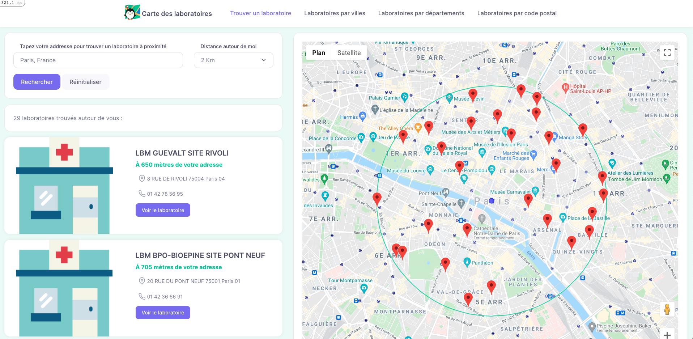Click the address input field with Paris, France
This screenshot has height=339, width=693.
point(98,60)
